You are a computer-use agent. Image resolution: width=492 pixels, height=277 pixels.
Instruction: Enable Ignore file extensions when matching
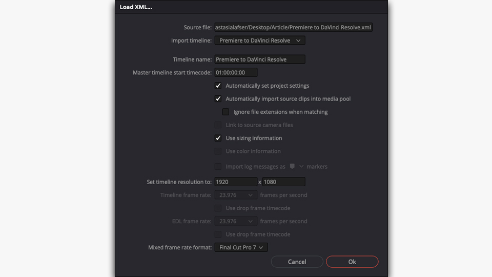point(225,112)
